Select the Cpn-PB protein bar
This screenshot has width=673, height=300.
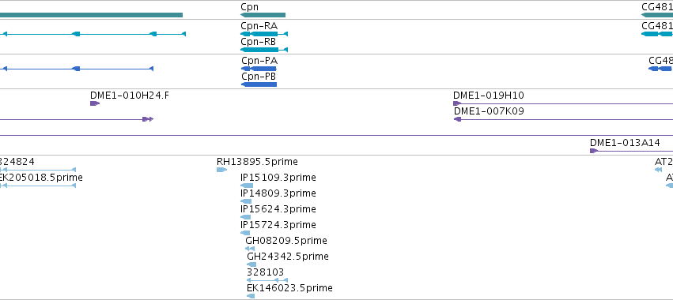point(259,84)
